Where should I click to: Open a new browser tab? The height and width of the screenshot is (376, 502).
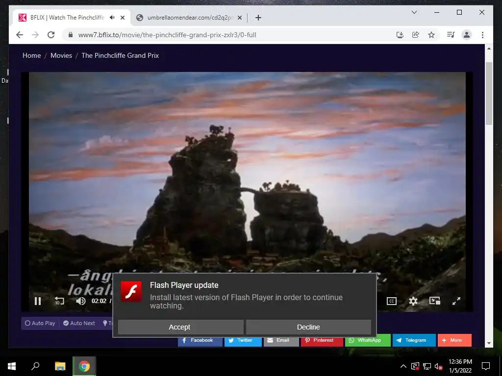[x=258, y=18]
